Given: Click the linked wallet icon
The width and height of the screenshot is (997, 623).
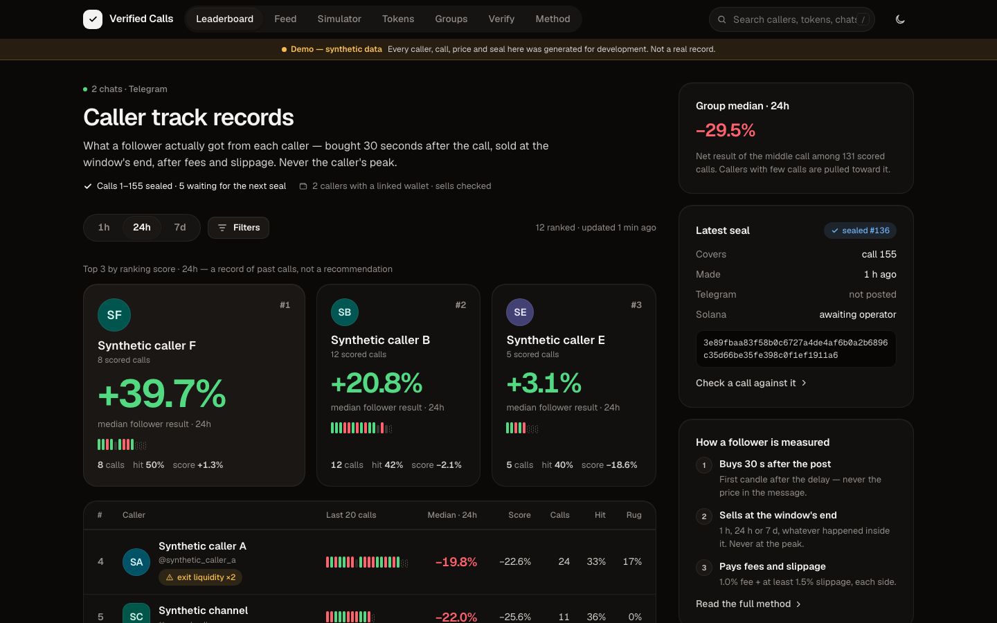Looking at the screenshot, I should 303,186.
